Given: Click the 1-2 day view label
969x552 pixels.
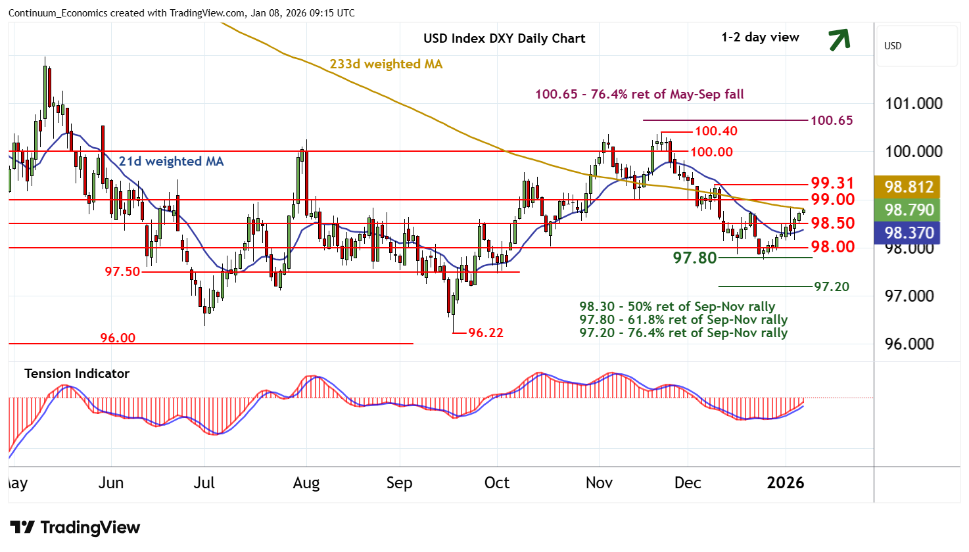Looking at the screenshot, I should coord(760,37).
